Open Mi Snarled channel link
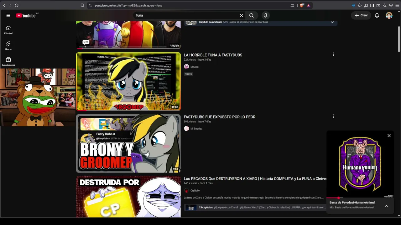The width and height of the screenshot is (401, 225). click(x=196, y=129)
